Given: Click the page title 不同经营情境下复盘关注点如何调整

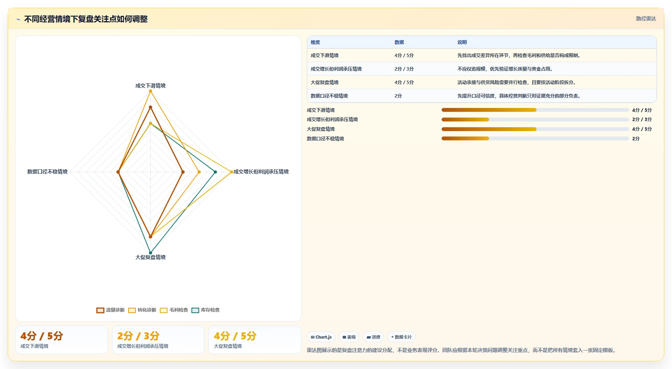Looking at the screenshot, I should pyautogui.click(x=86, y=19).
